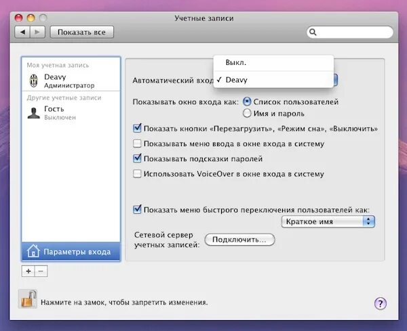The height and width of the screenshot is (331, 407).
Task: Click the yellow minimize window button
Action: click(31, 18)
